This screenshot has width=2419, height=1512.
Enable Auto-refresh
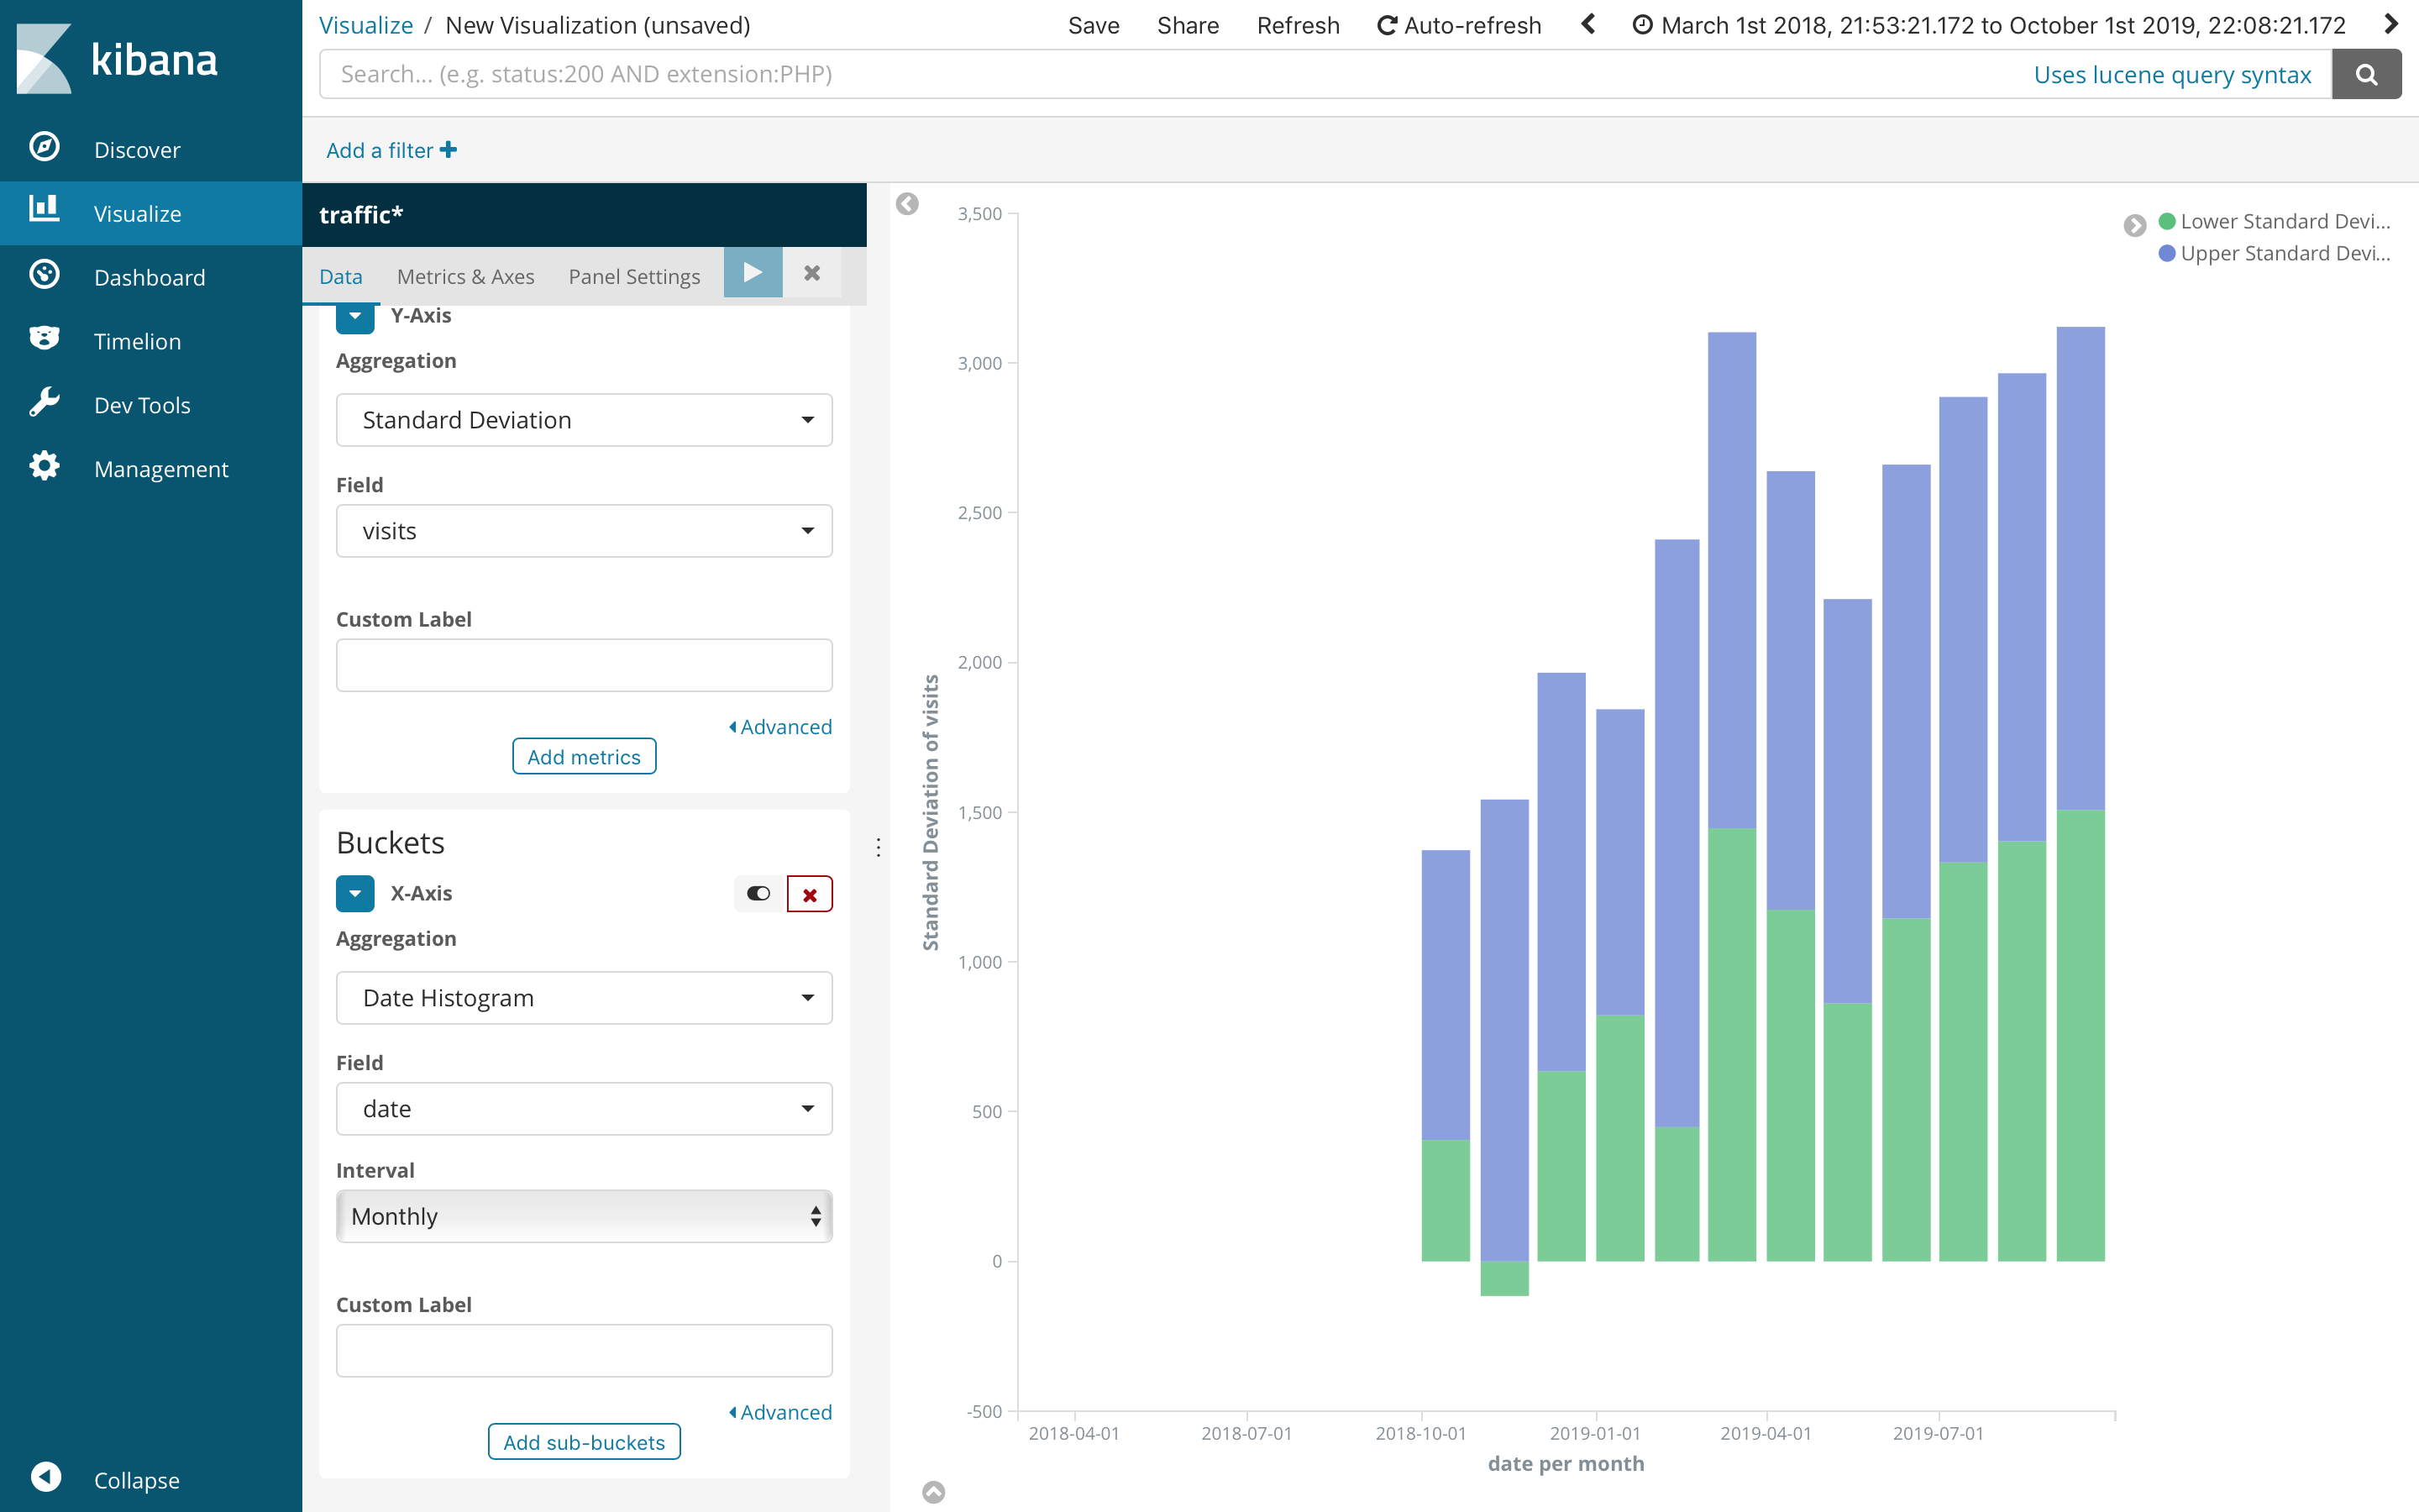point(1458,25)
